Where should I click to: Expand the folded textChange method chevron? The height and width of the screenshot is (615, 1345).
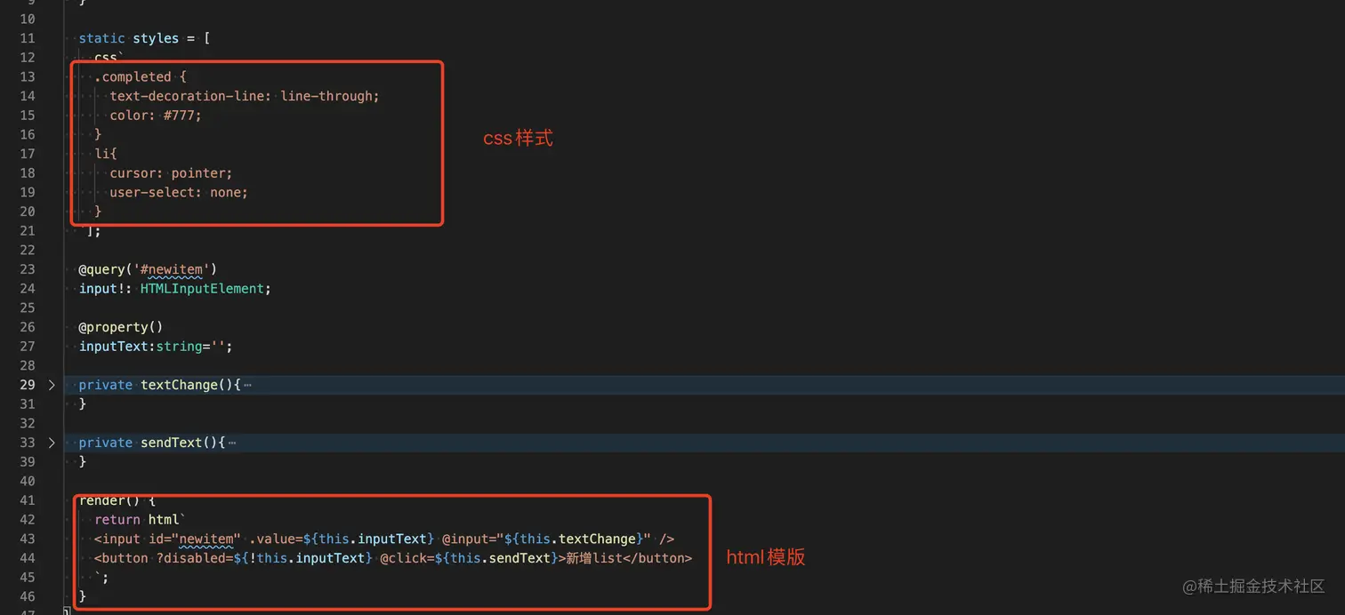[52, 385]
